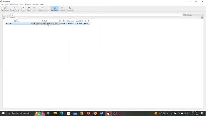
Task: Open Lookup on Server
Action: (43, 9)
